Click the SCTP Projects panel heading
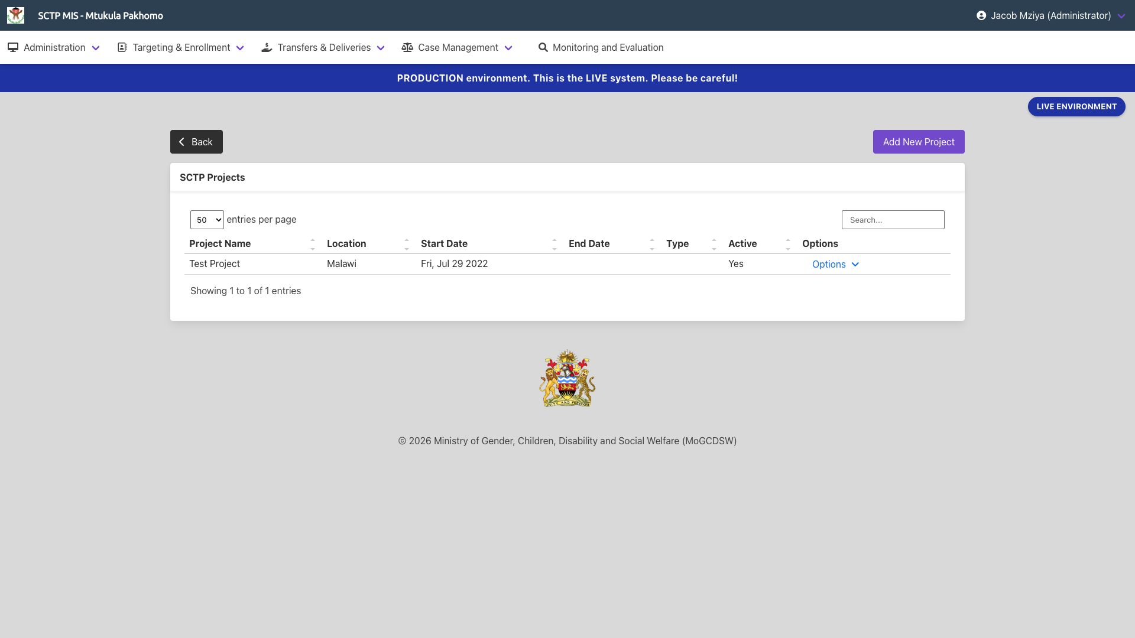Viewport: 1135px width, 638px height. click(x=212, y=177)
